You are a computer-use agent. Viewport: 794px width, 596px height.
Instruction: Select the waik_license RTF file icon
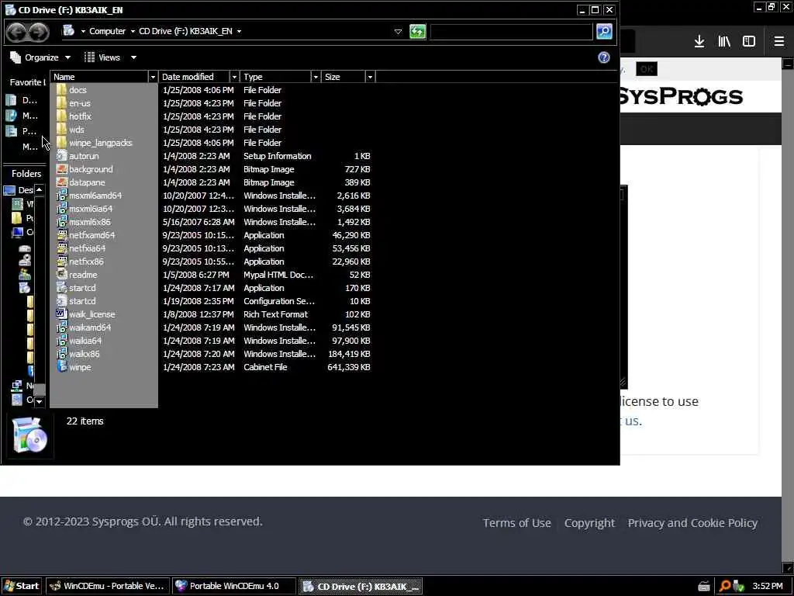(62, 314)
